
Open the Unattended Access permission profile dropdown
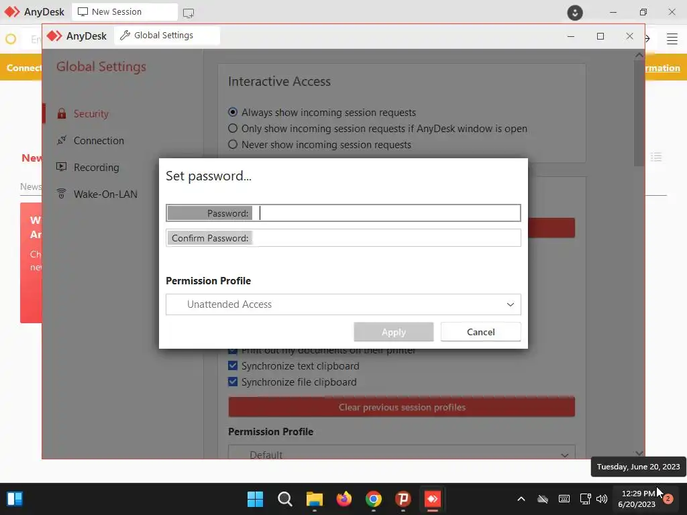click(343, 304)
